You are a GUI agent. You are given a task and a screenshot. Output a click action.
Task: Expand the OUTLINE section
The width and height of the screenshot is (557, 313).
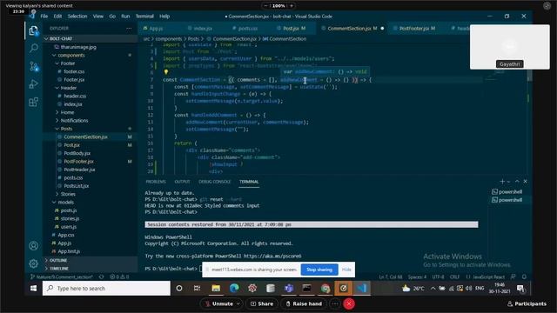[x=57, y=260]
